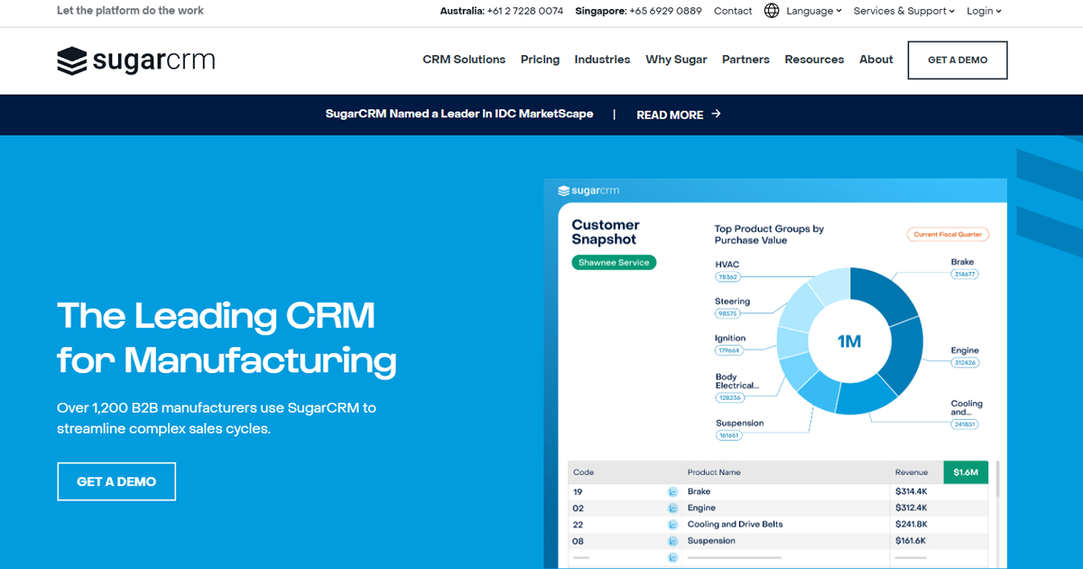The width and height of the screenshot is (1083, 569).
Task: Follow the READ MORE banner link
Action: 670,115
